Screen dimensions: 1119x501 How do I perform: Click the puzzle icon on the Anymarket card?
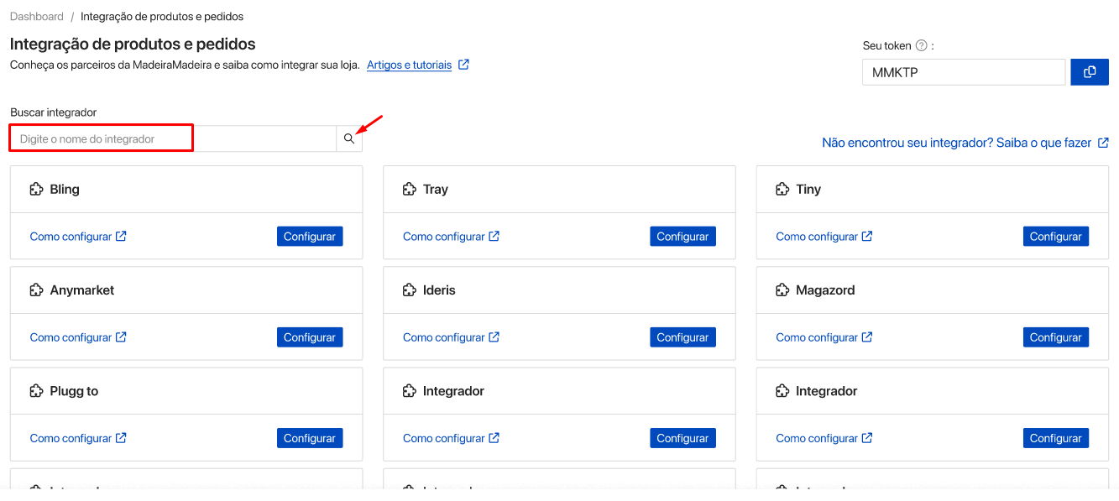click(36, 290)
